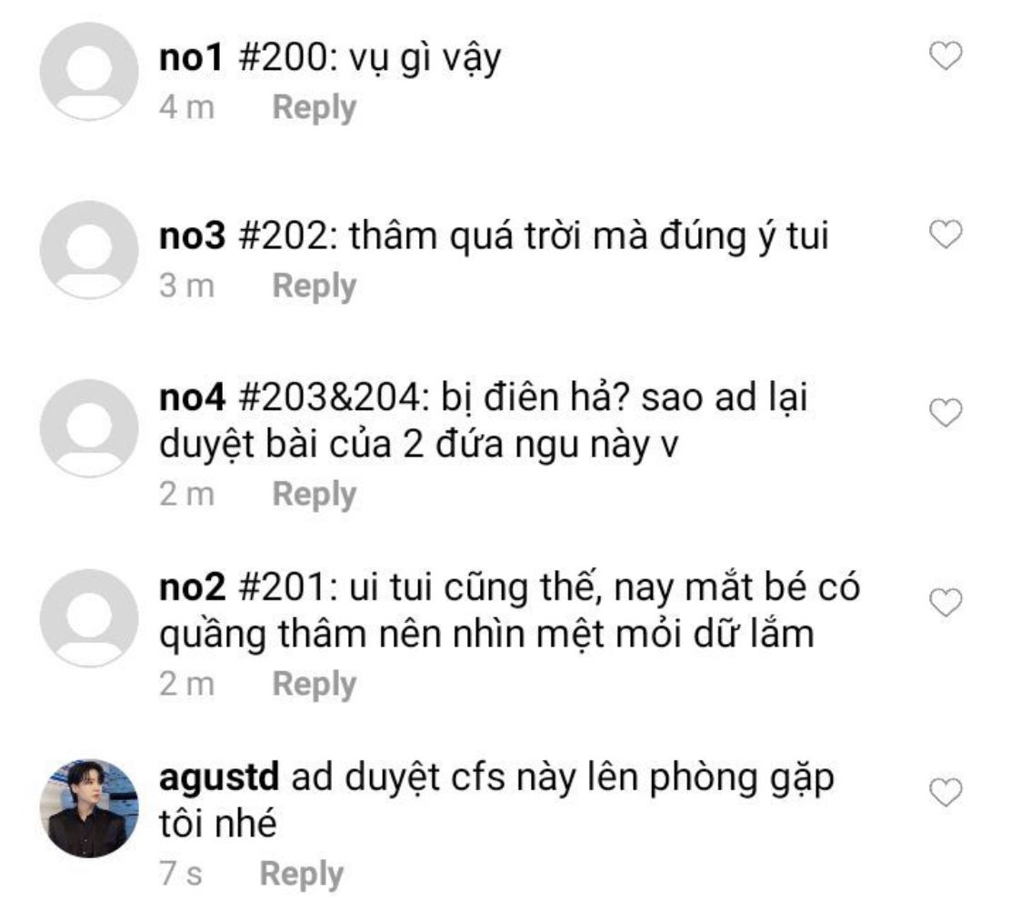The width and height of the screenshot is (1020, 922).
Task: Select no2 username
Action: pos(193,586)
